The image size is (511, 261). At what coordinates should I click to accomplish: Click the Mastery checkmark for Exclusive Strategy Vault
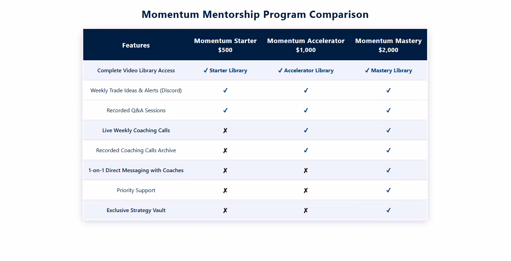(388, 210)
